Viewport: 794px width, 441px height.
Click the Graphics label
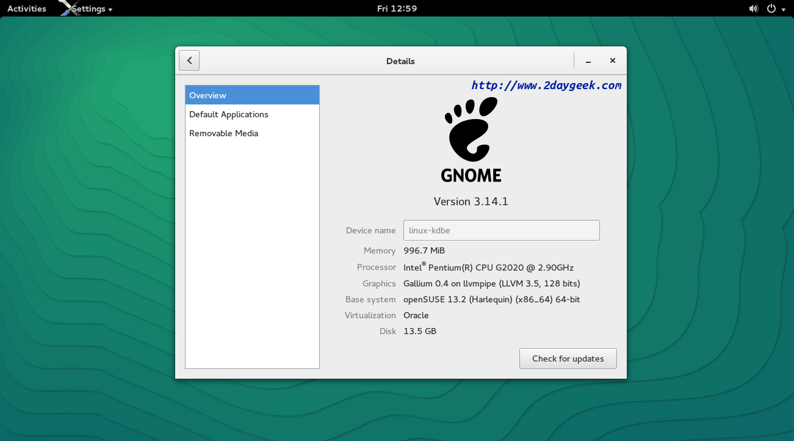coord(379,283)
